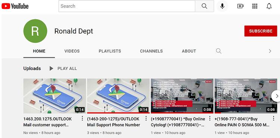This screenshot has width=280, height=138.
Task: Open the YouTube apps grid icon
Action: point(255,6)
